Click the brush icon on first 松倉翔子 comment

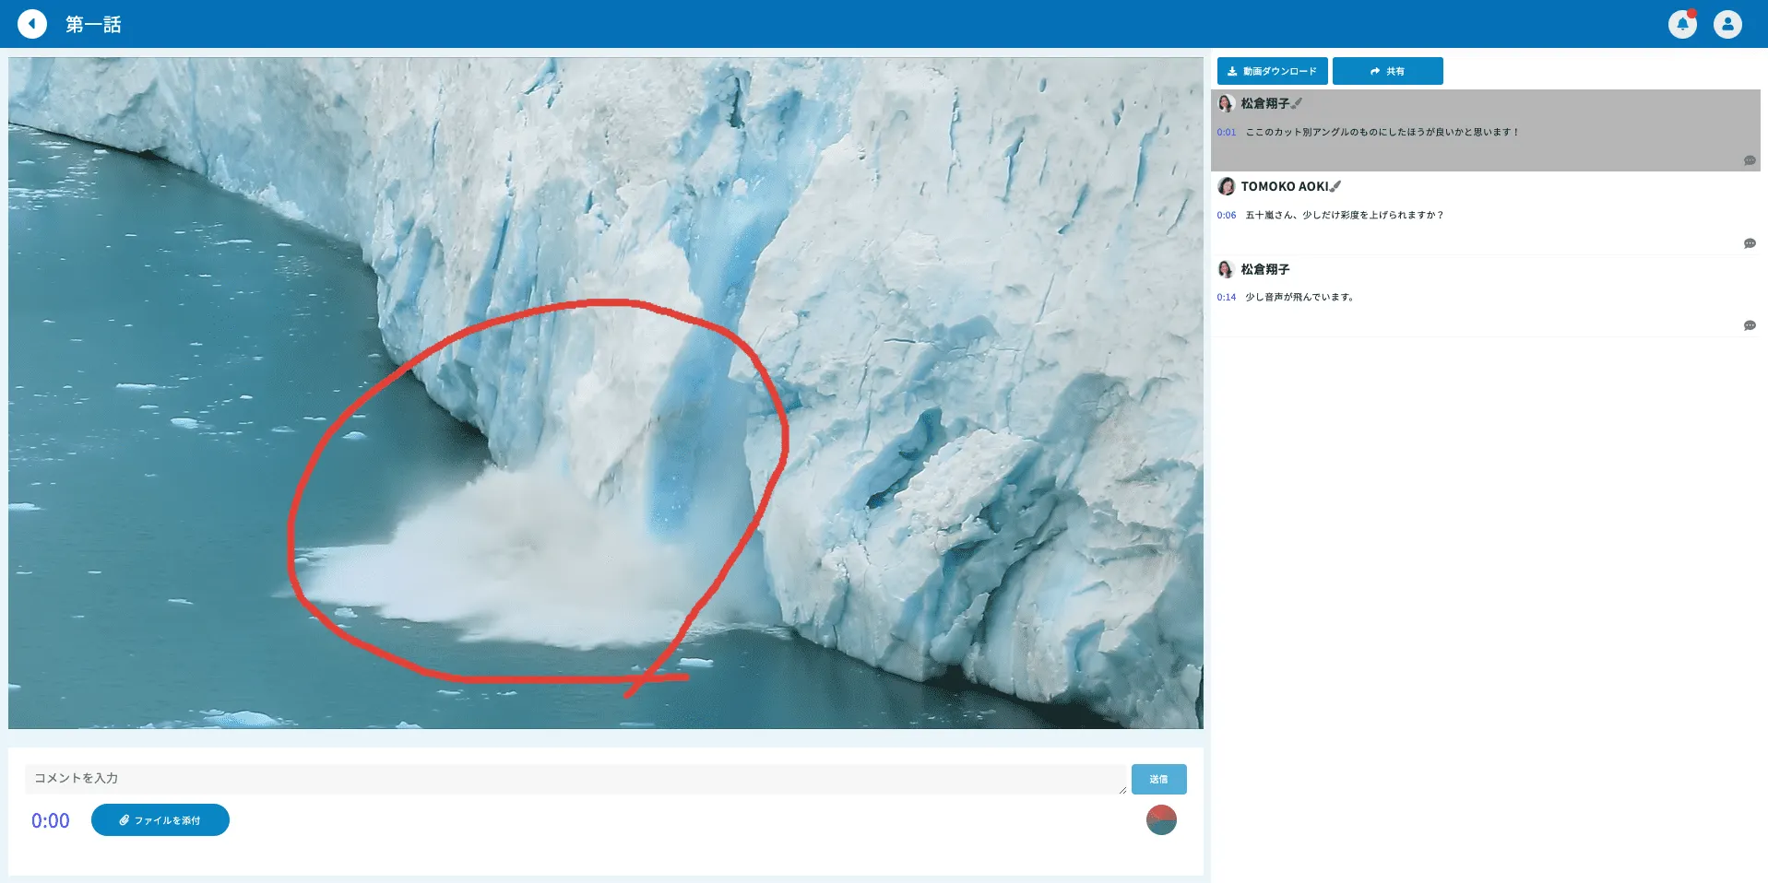[1298, 103]
